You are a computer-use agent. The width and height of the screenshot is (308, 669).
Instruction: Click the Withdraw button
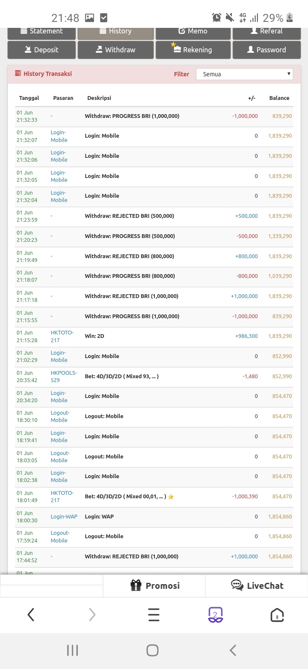(x=115, y=50)
